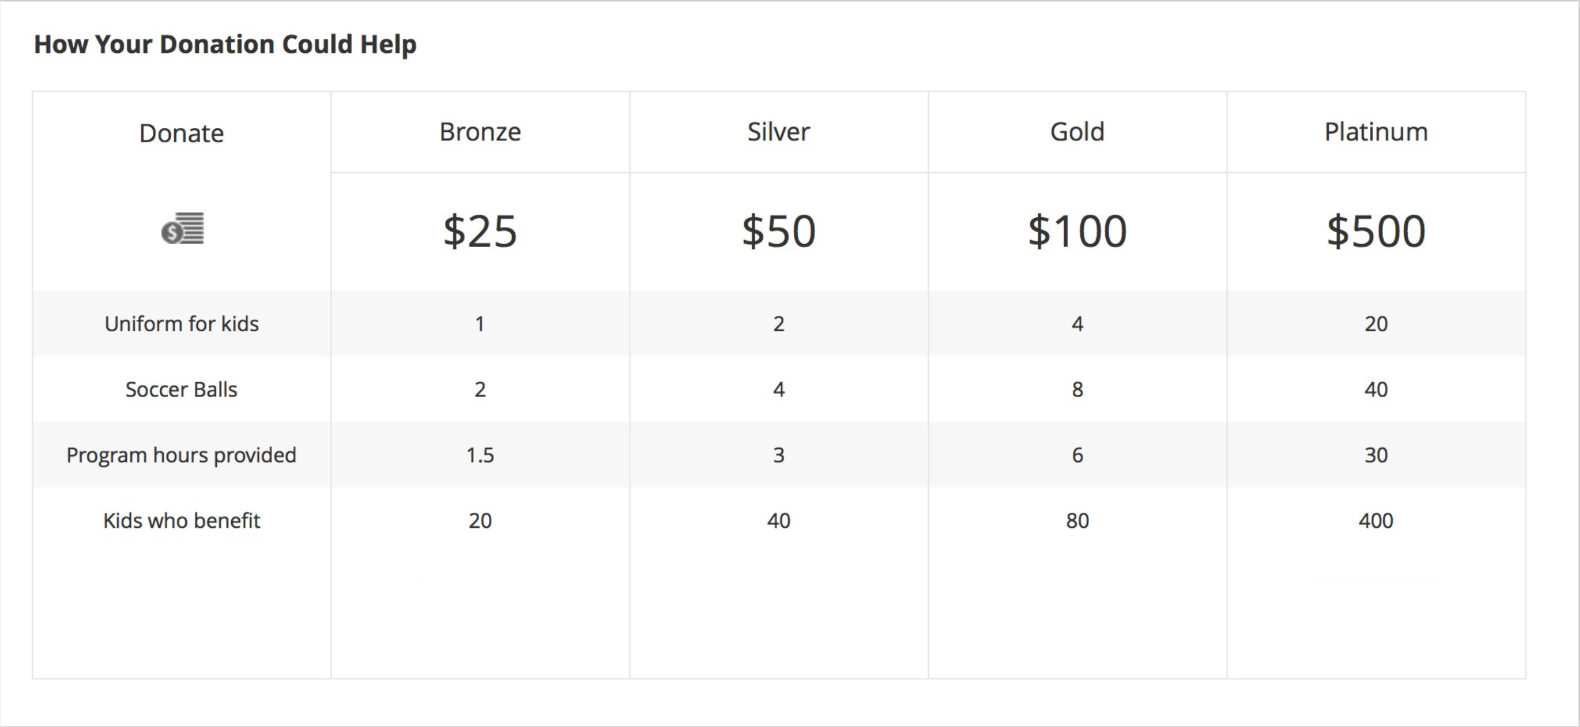Select the Silver tier header
The width and height of the screenshot is (1580, 727).
coord(778,132)
